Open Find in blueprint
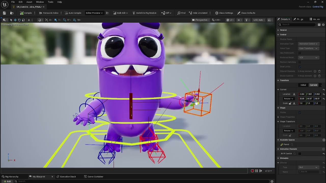 point(181,13)
